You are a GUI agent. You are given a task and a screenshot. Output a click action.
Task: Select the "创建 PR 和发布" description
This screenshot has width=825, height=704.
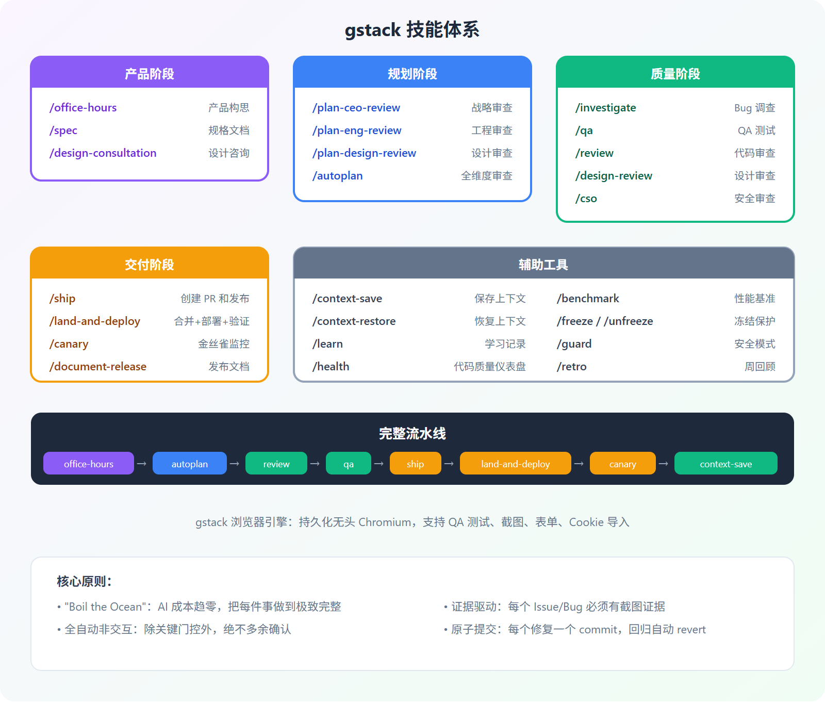[215, 298]
